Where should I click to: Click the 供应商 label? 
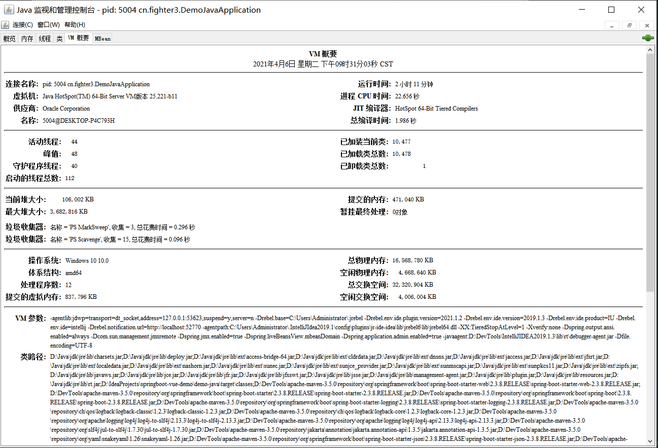tap(26, 109)
